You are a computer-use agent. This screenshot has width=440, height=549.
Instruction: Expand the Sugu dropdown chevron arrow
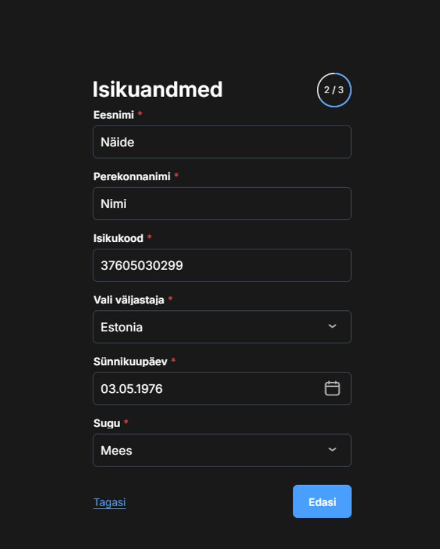click(x=332, y=450)
